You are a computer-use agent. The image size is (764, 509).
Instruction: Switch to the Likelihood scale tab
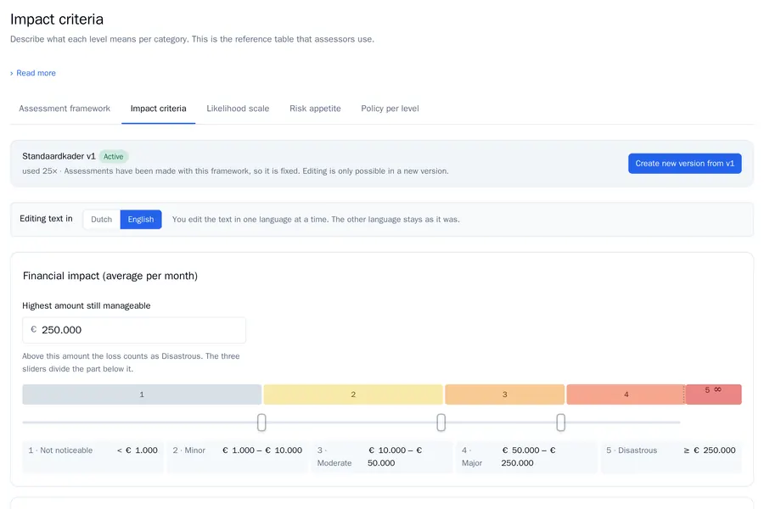point(238,109)
